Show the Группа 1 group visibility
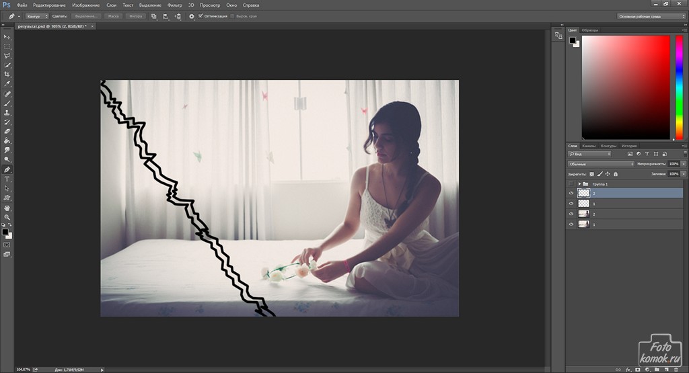Image resolution: width=689 pixels, height=373 pixels. (571, 183)
